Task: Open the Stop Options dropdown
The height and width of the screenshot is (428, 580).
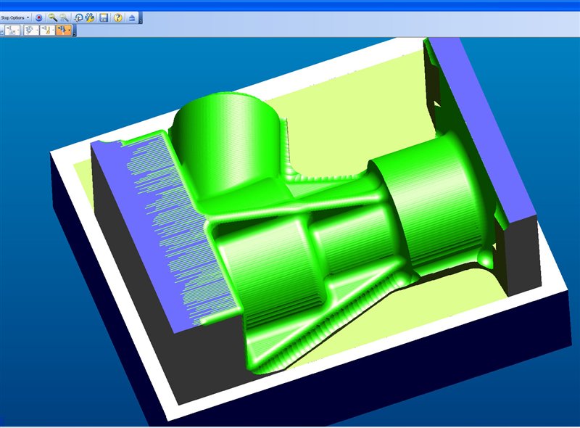Action: tap(15, 17)
